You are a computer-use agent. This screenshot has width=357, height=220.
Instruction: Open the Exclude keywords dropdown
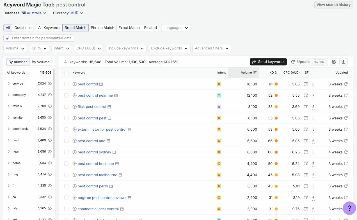170,48
